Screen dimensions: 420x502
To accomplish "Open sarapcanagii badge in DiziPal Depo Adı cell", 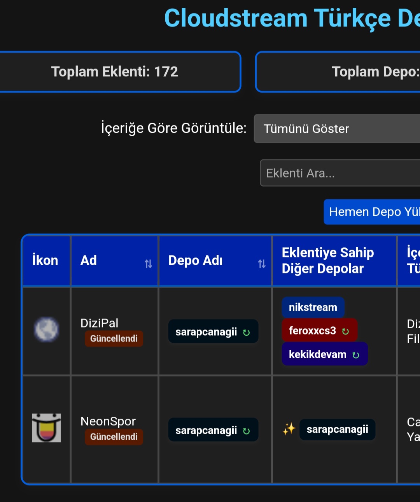I will pyautogui.click(x=213, y=331).
